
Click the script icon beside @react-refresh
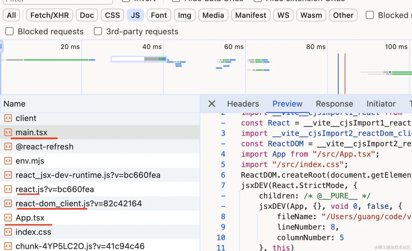[x=8, y=146]
